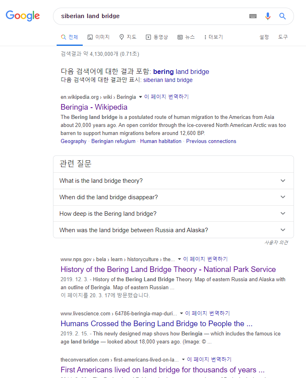Translate the livescience.com page link
This screenshot has height=378, width=306.
(207, 313)
